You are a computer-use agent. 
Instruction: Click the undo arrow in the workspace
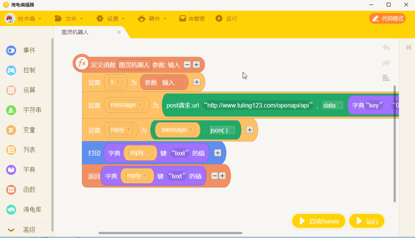tap(386, 47)
